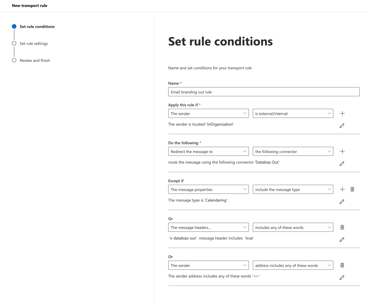The width and height of the screenshot is (369, 304).
Task: Edit the Databias Out connector action
Action: [342, 164]
